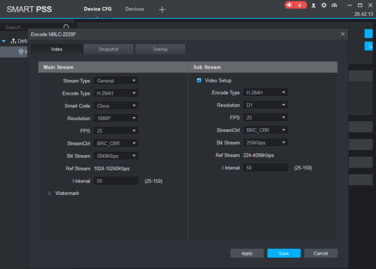
Task: Add a new tab with plus icon
Action: tap(162, 10)
